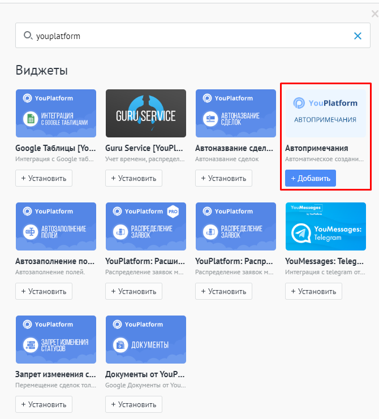Open the Google Таблицы widget thumbnail
379x419 pixels.
pos(56,113)
